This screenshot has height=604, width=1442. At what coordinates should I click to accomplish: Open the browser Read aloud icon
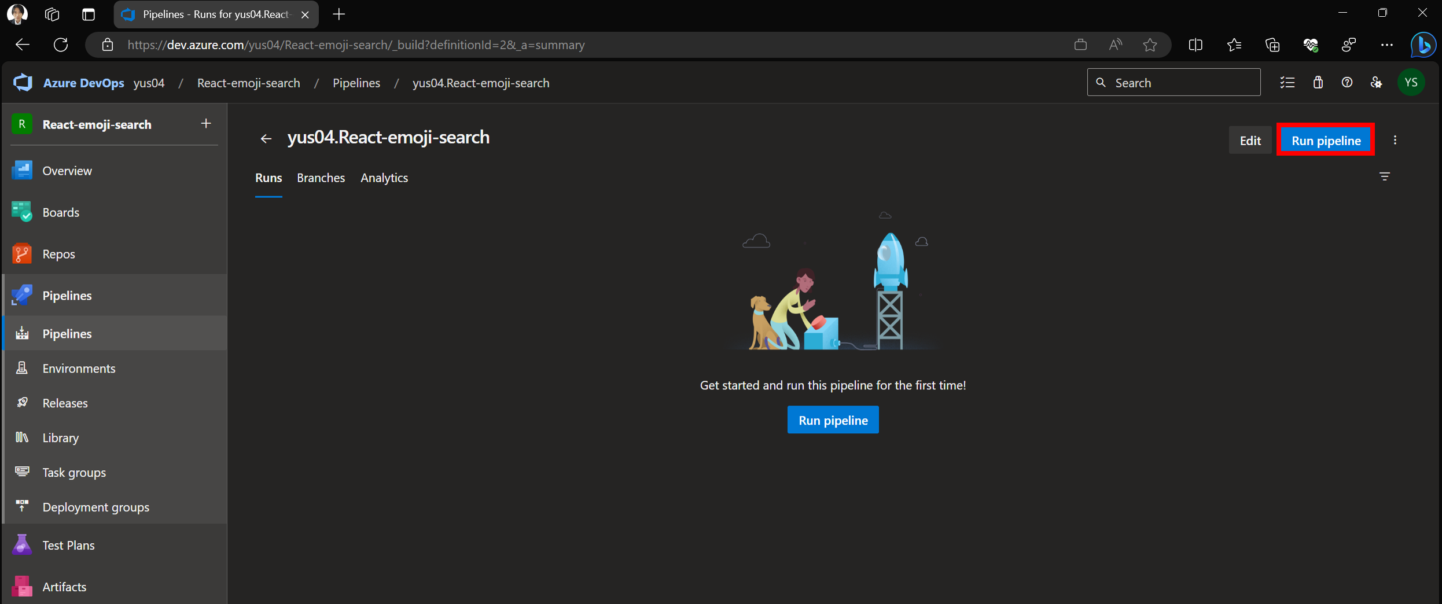point(1115,45)
